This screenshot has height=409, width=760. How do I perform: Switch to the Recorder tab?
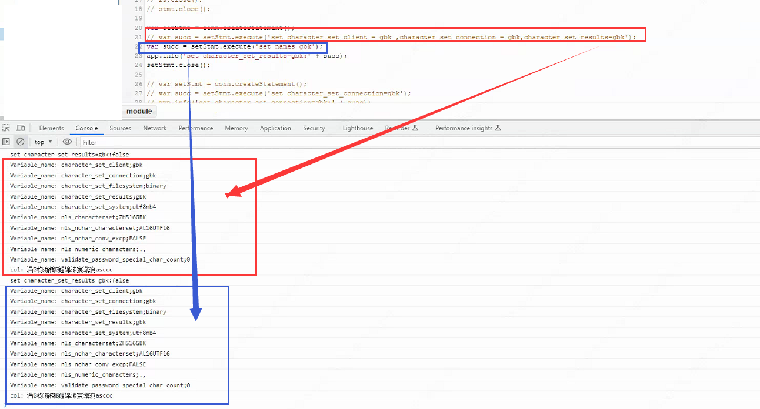click(x=401, y=128)
